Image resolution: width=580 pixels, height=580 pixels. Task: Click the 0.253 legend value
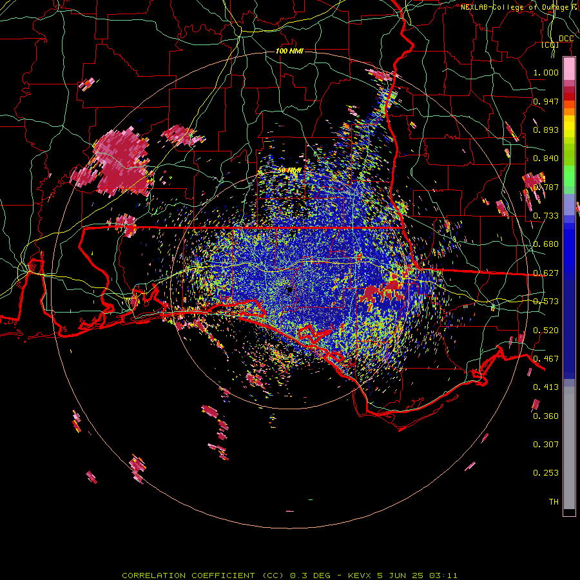(x=546, y=473)
